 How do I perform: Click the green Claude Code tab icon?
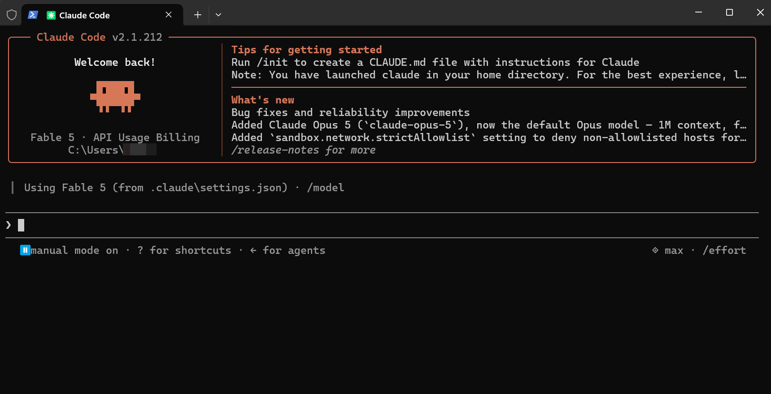(x=51, y=15)
